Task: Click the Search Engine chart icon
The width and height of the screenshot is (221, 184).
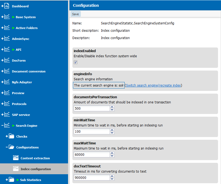Action: [x=7, y=125]
